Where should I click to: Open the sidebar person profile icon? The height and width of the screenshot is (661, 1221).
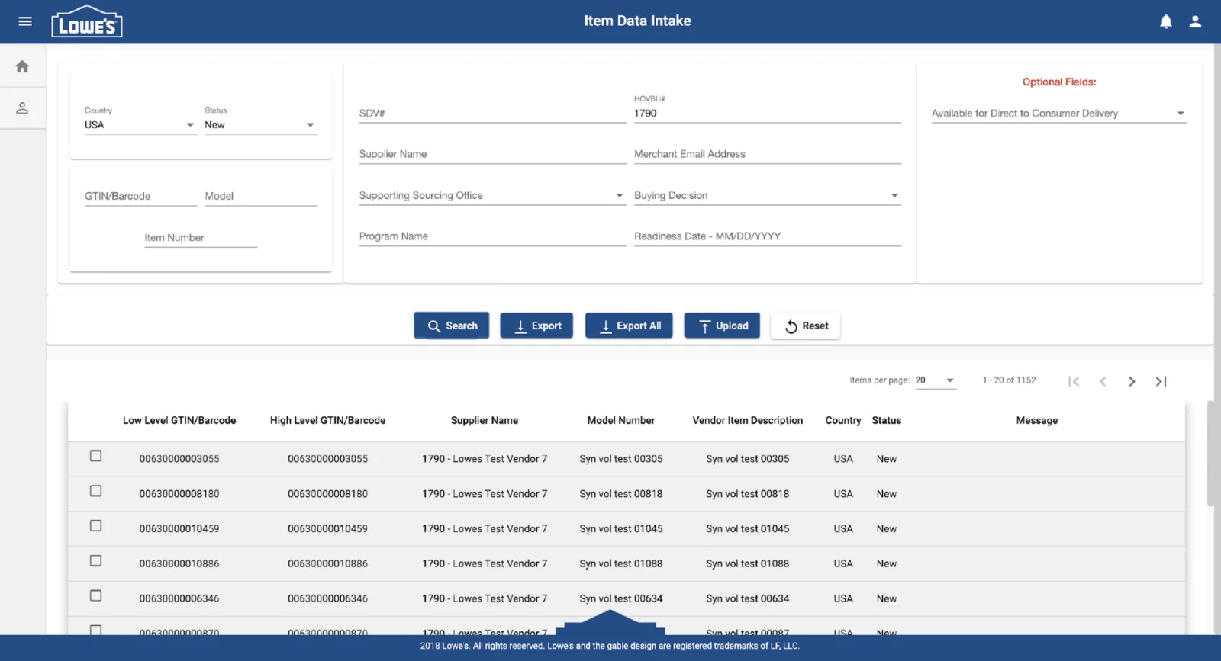22,108
